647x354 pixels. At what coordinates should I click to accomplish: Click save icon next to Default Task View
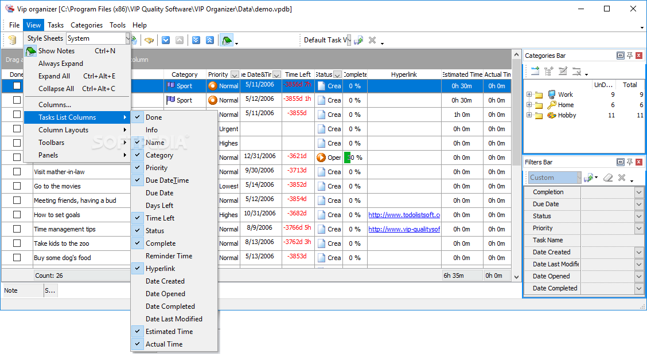[x=358, y=40]
